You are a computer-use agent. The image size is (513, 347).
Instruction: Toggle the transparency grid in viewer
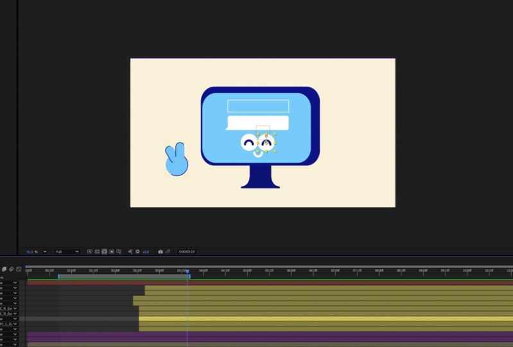click(x=97, y=252)
